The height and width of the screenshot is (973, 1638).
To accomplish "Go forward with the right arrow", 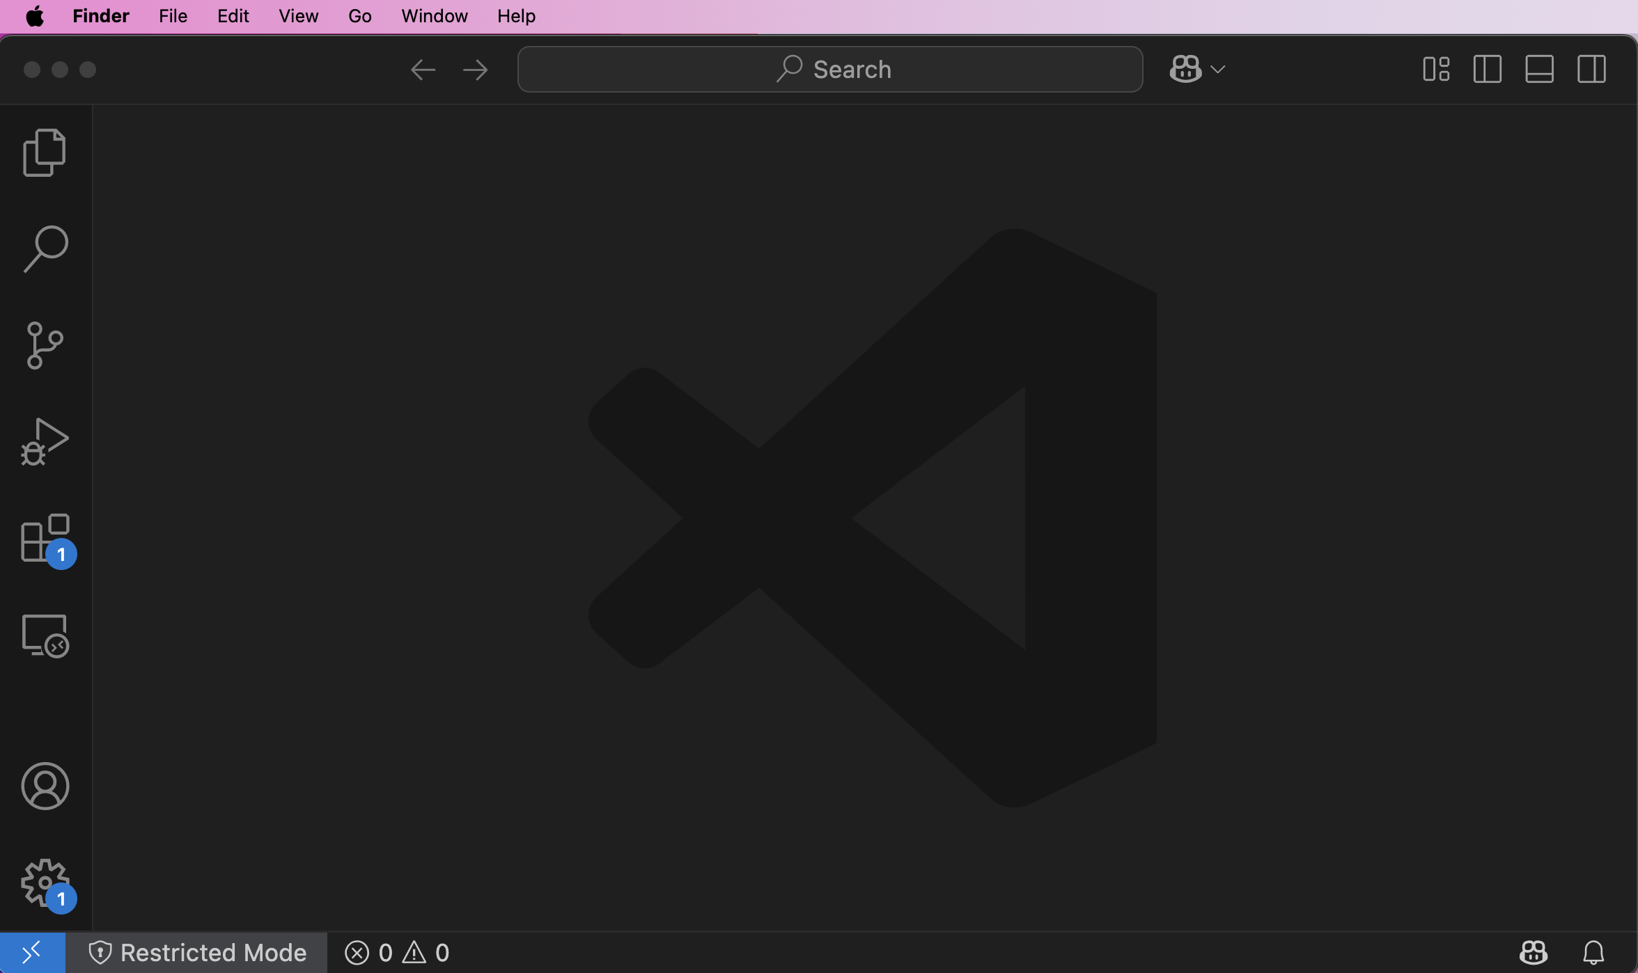I will click(x=476, y=70).
